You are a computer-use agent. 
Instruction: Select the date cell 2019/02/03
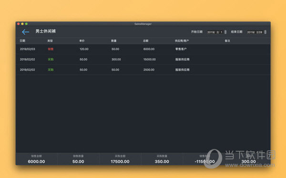click(x=27, y=49)
